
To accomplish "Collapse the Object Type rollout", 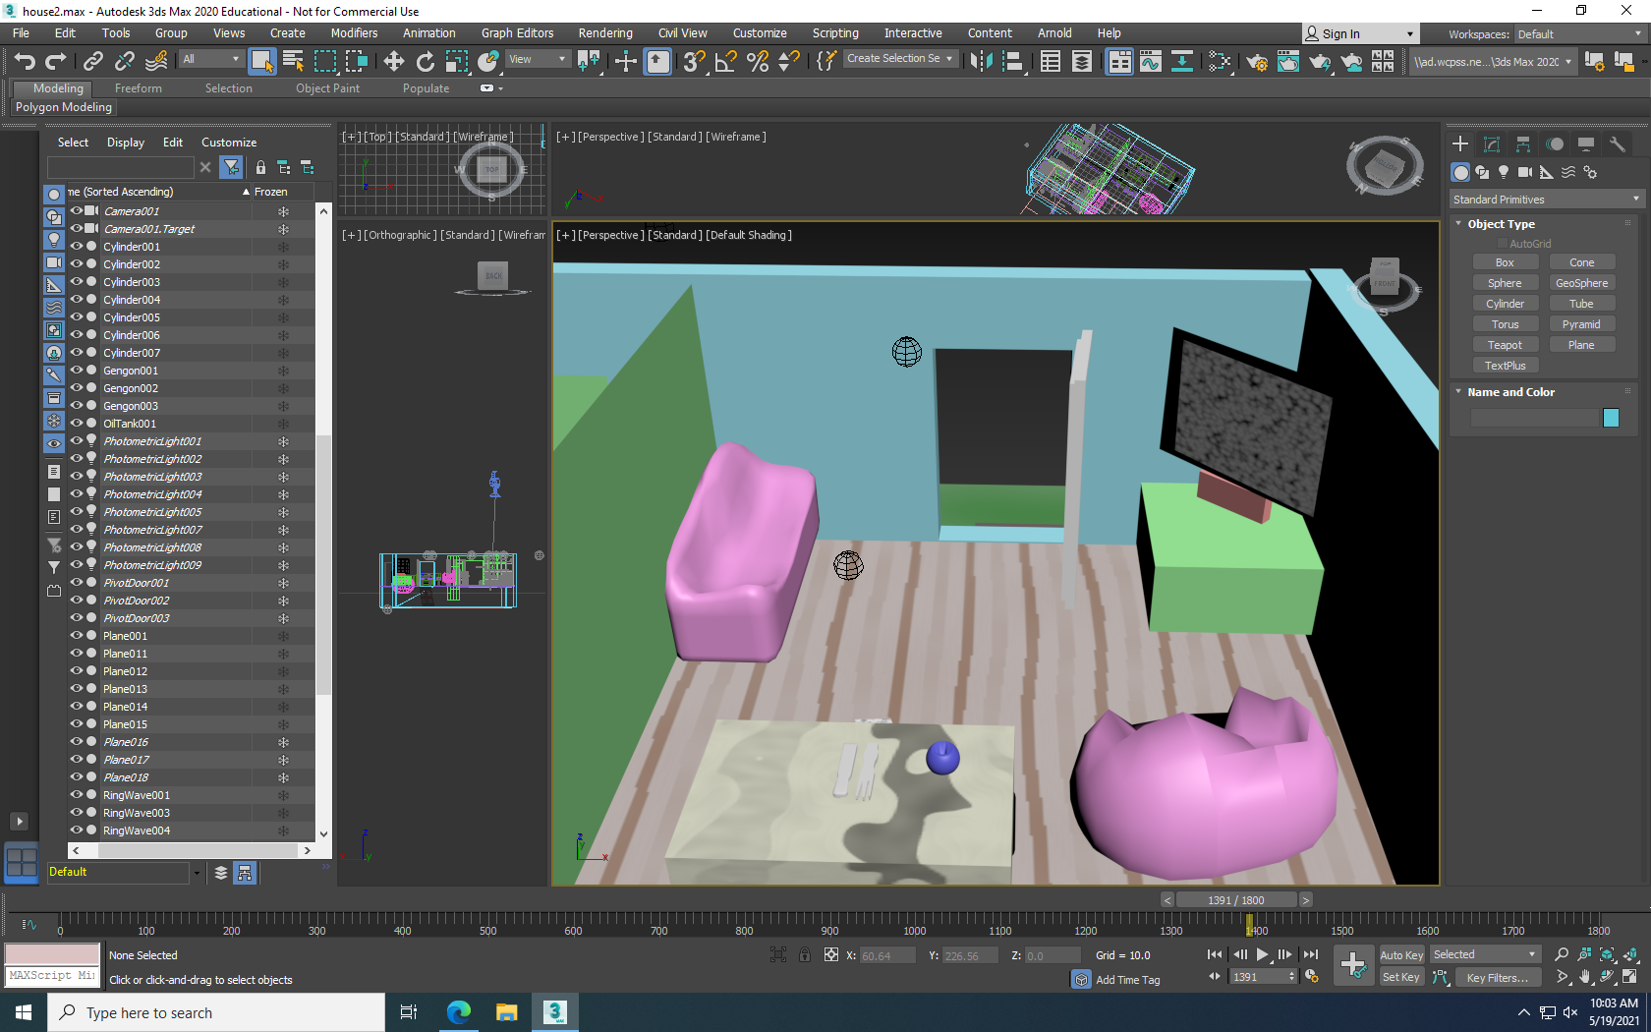I will [x=1501, y=224].
